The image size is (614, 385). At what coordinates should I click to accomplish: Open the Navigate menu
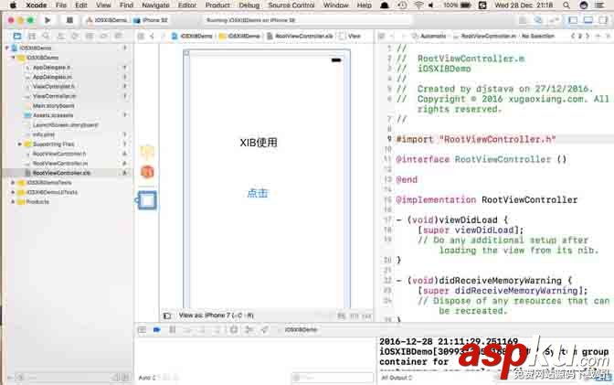click(x=155, y=5)
